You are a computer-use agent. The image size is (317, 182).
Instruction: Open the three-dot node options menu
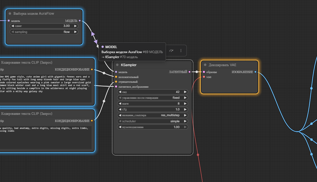pos(181,51)
